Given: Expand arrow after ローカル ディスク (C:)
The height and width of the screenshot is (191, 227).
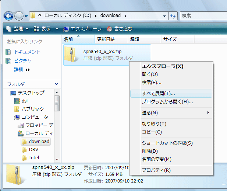Looking at the screenshot, I should pos(96,16).
